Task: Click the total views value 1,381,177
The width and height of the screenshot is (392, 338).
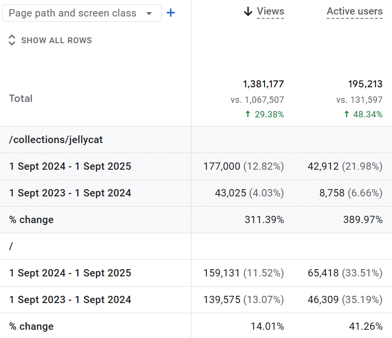Action: [264, 84]
